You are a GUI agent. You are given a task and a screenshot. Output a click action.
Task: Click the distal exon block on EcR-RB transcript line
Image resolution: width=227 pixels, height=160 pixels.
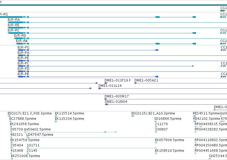(x=194, y=44)
